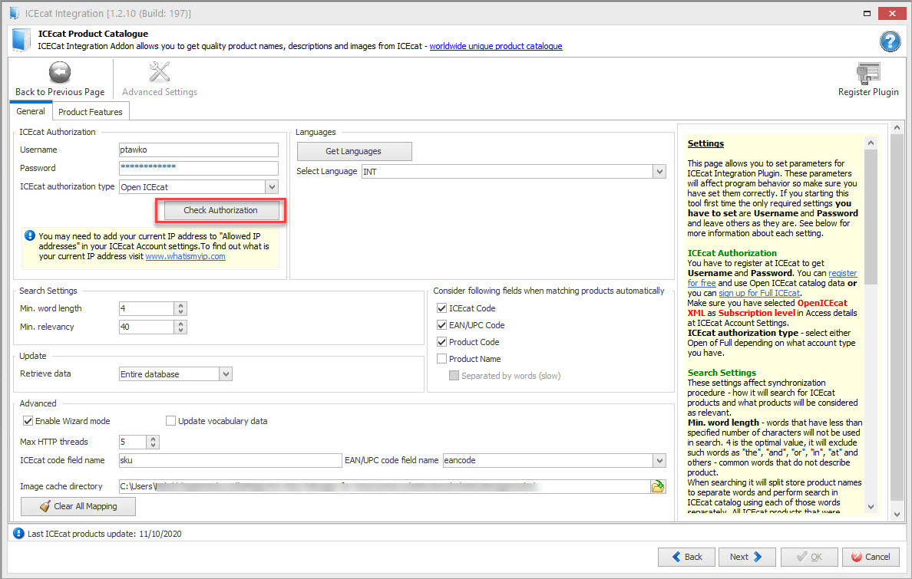Maximize the ICEcat Integration window
Image resolution: width=912 pixels, height=579 pixels.
tap(867, 13)
